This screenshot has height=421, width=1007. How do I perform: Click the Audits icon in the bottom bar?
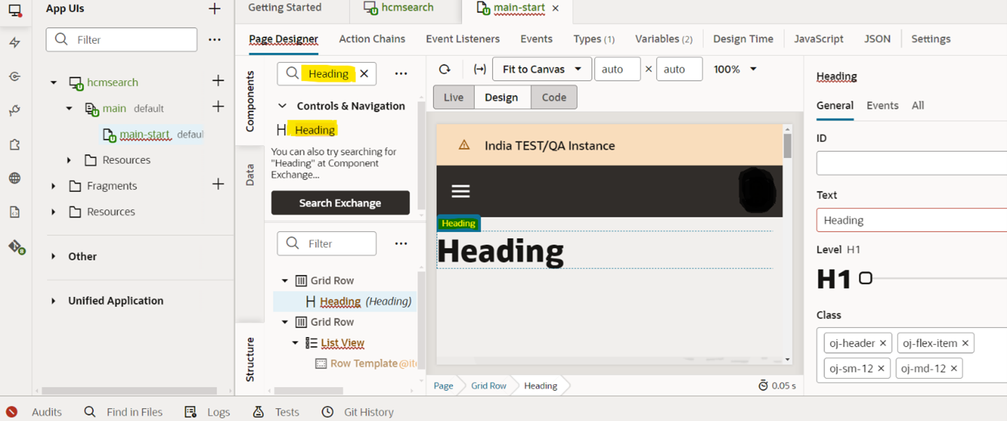tap(12, 412)
